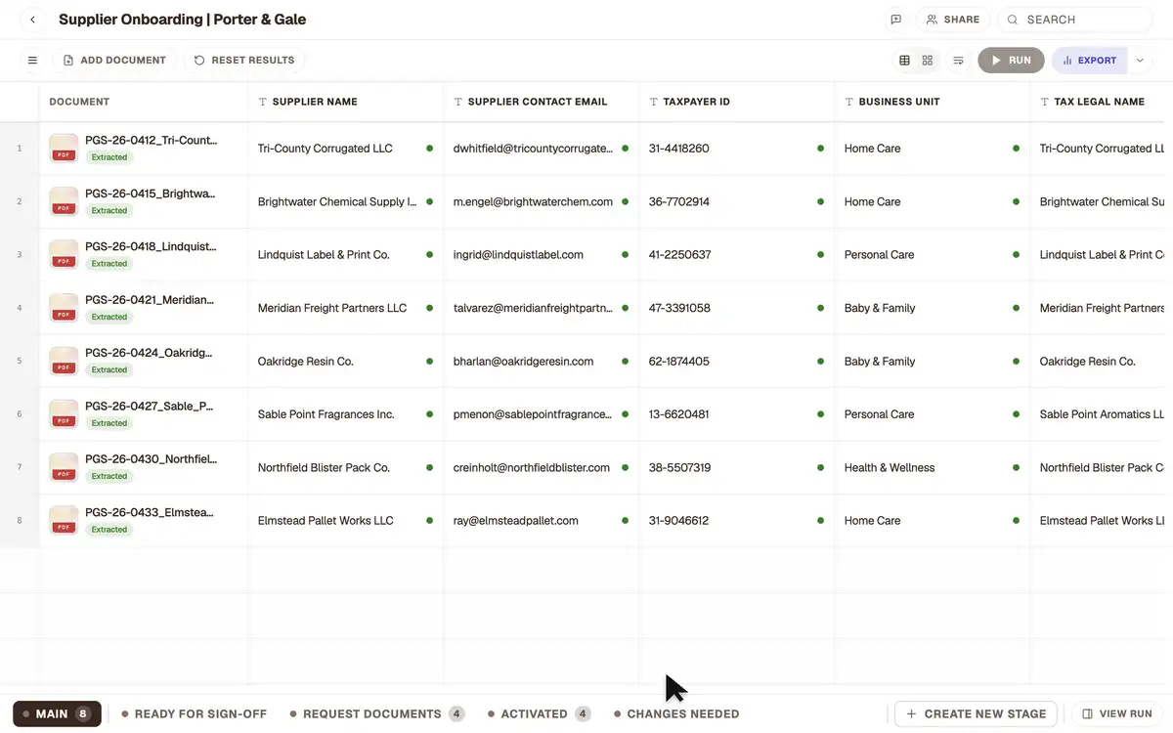
Task: Open the hamburger menu beside Add Document
Action: 32,61
